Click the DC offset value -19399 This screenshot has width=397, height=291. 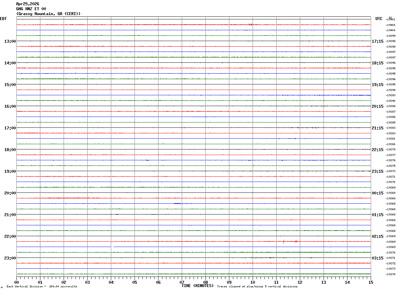pos(391,36)
